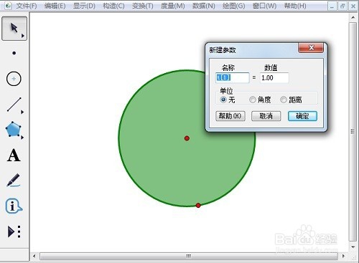The width and height of the screenshot is (359, 263).
Task: Open the 文件(F) menu
Action: click(x=27, y=6)
